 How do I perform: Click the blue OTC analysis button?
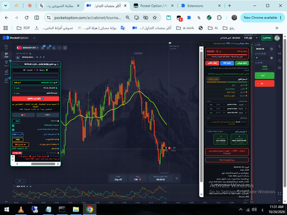coord(227,63)
